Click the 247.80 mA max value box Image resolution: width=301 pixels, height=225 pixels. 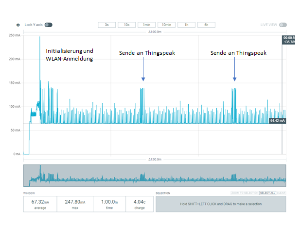click(x=74, y=204)
